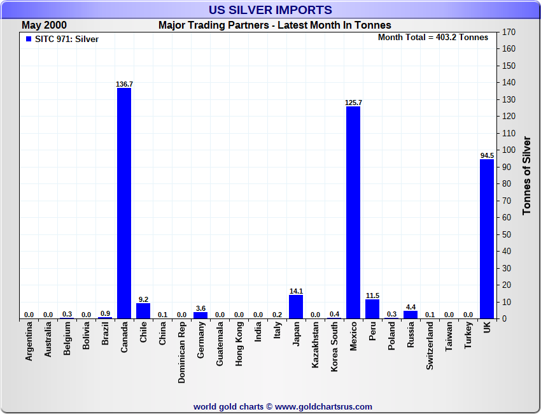
Task: Click the May 2000 date label
Action: [x=44, y=25]
